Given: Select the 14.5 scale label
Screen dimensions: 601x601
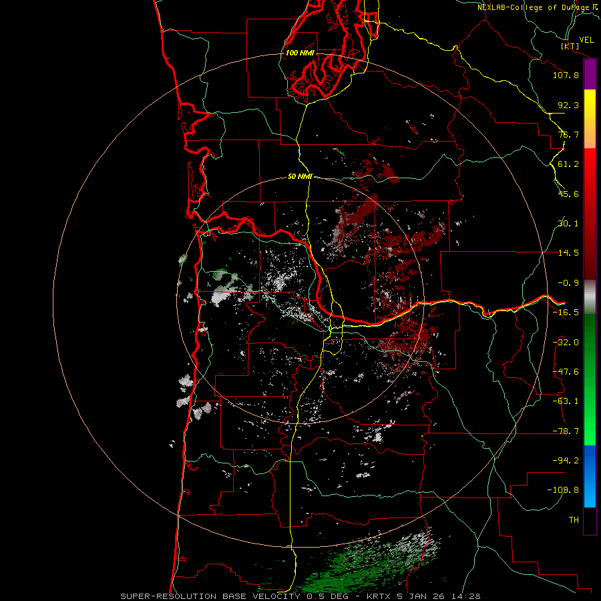Looking at the screenshot, I should click(568, 253).
